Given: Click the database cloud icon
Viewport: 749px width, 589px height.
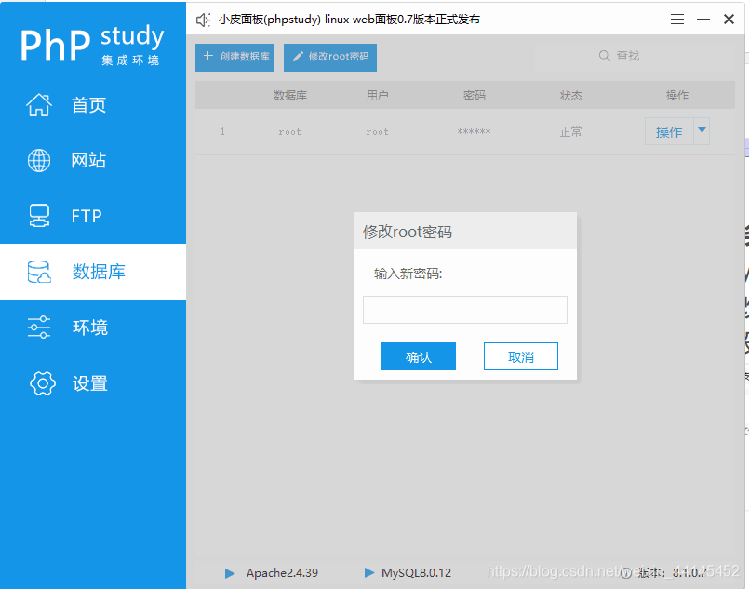Looking at the screenshot, I should [x=39, y=272].
